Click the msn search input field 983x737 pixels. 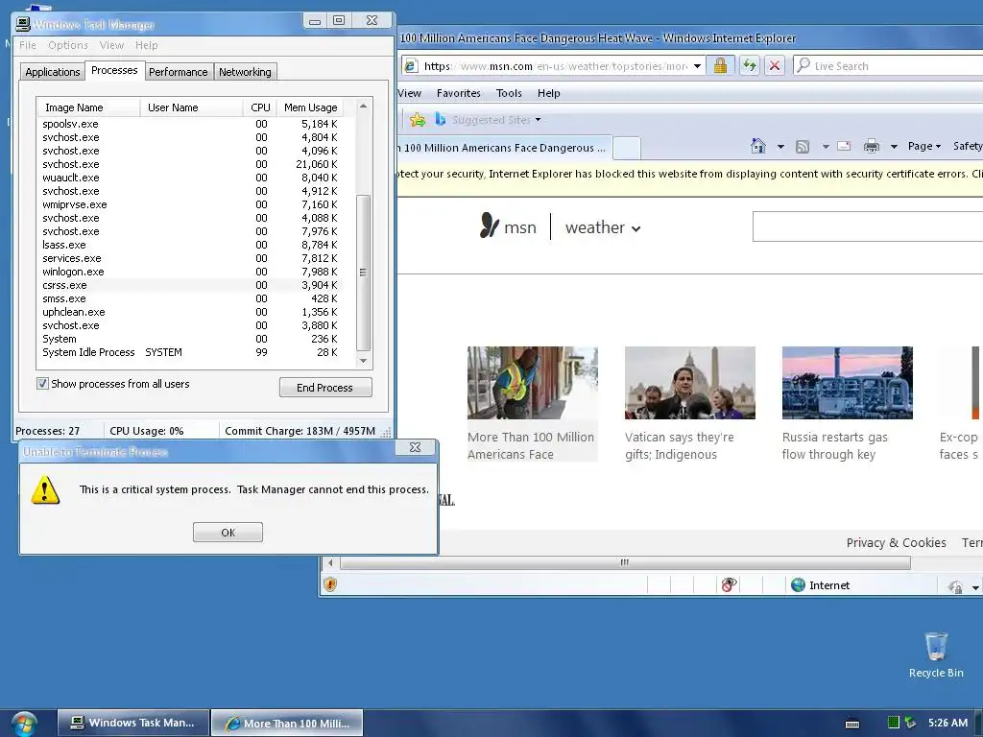click(868, 226)
